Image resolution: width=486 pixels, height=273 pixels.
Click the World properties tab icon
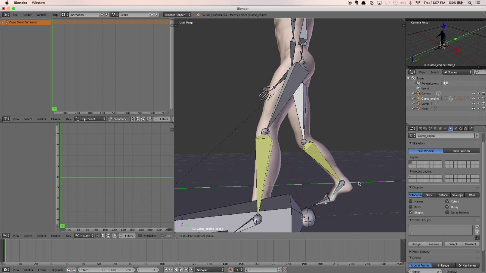[x=435, y=129]
